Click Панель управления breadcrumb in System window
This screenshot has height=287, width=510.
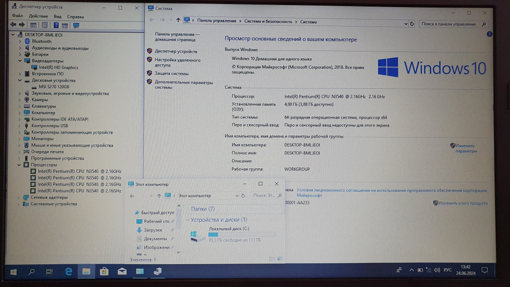point(217,21)
